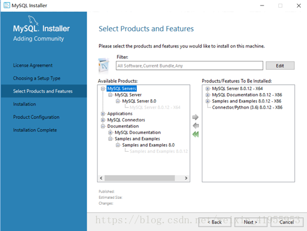The image size is (307, 231).
Task: Select greyed Samples and Examples 8.0.12 item
Action: point(159,151)
